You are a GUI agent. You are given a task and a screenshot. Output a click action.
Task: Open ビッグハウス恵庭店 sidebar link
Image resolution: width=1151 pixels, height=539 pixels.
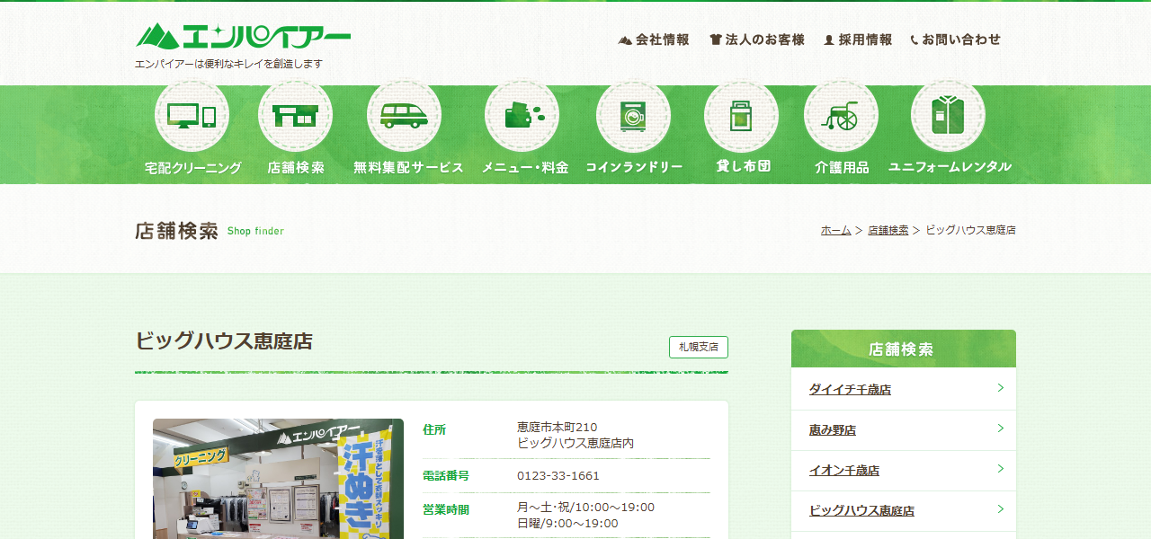[861, 511]
